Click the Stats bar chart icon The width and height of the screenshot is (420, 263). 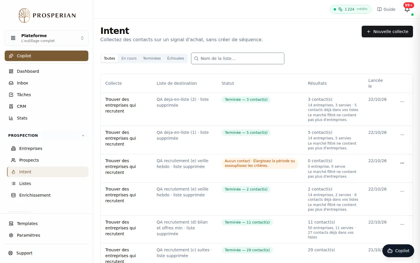click(11, 118)
